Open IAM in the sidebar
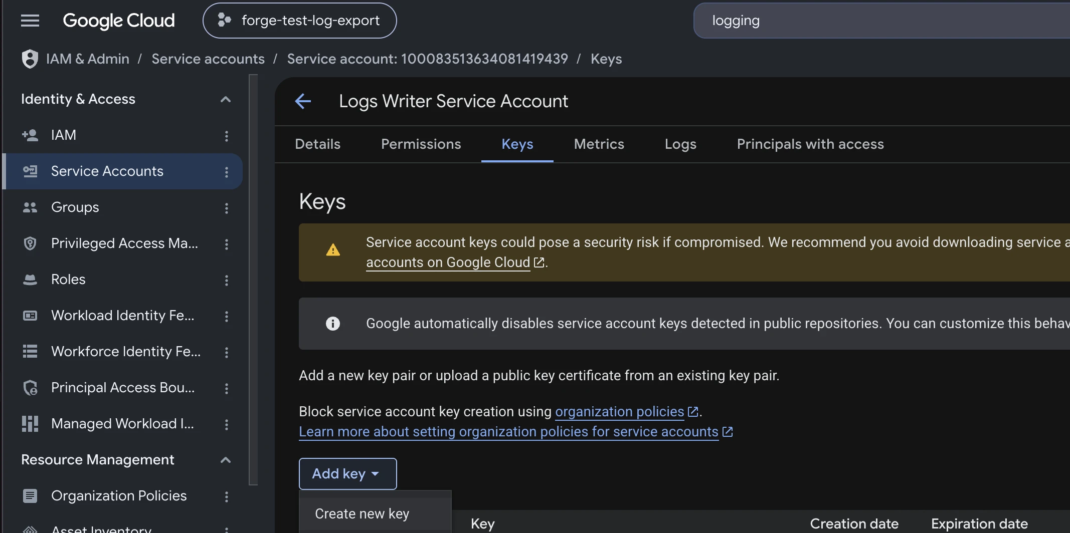1070x533 pixels. (x=122, y=135)
